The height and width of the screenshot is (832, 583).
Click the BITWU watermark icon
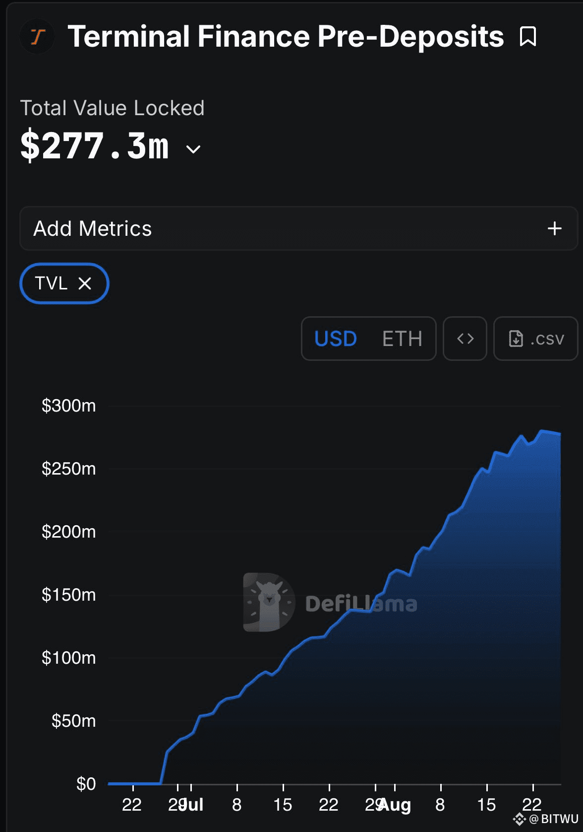pos(519,819)
